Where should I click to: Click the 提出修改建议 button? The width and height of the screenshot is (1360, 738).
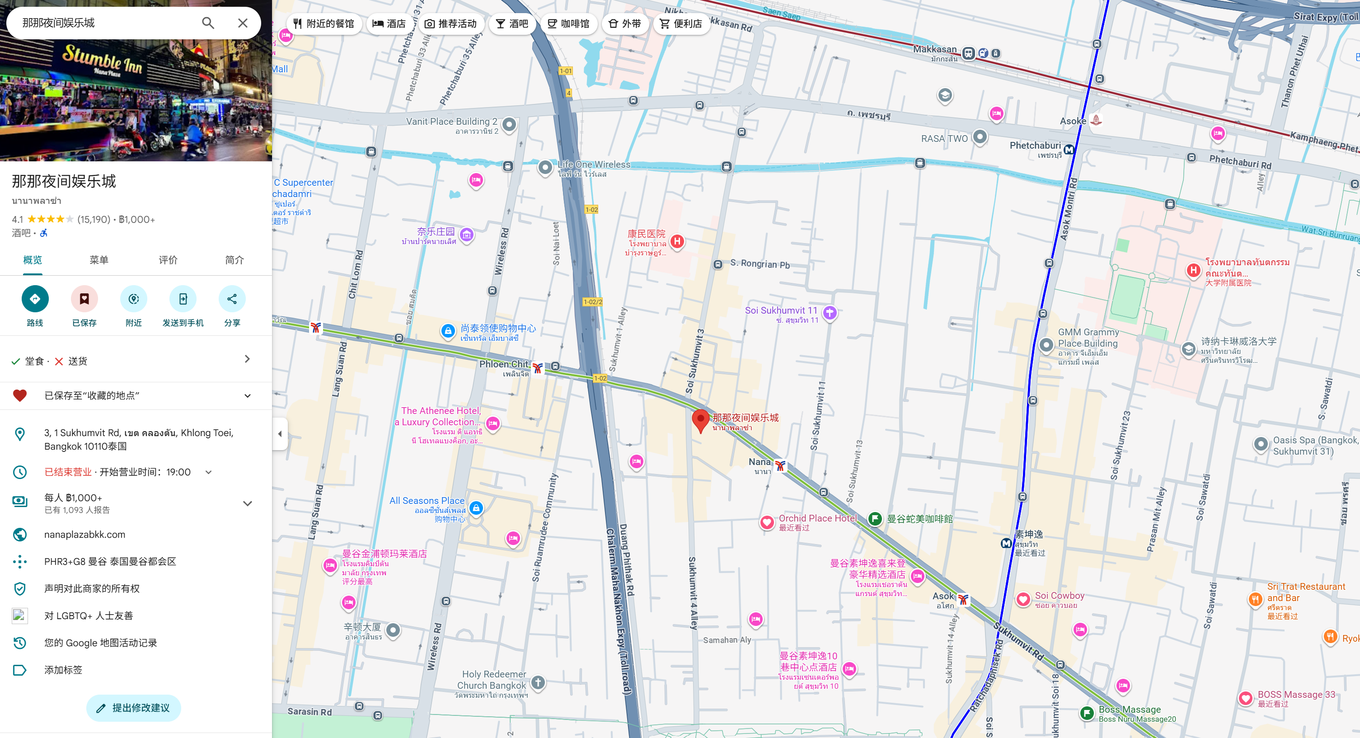(x=134, y=707)
